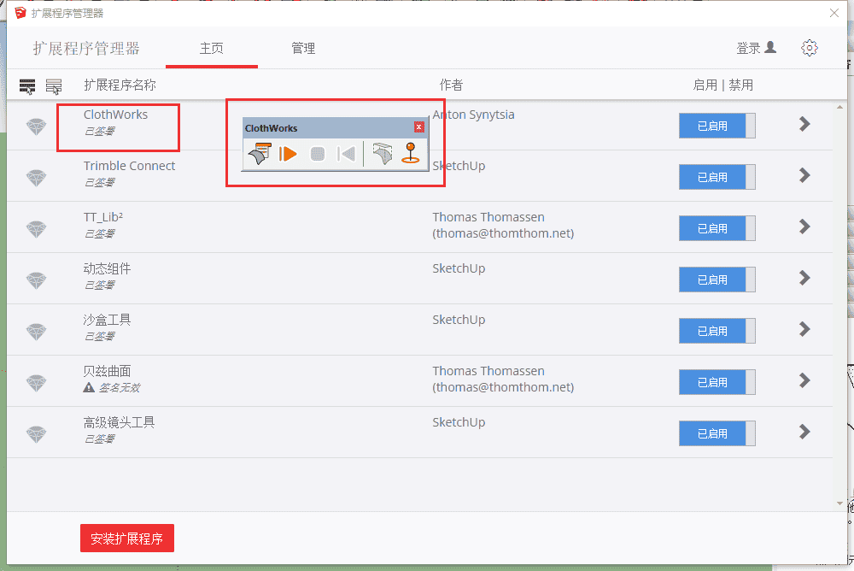Toggle Trimble Connect 已启用 switch
The image size is (854, 571).
pyautogui.click(x=717, y=177)
